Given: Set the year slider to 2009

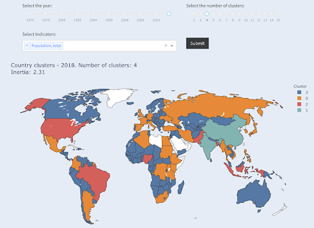Looking at the screenshot, I should (140, 14).
